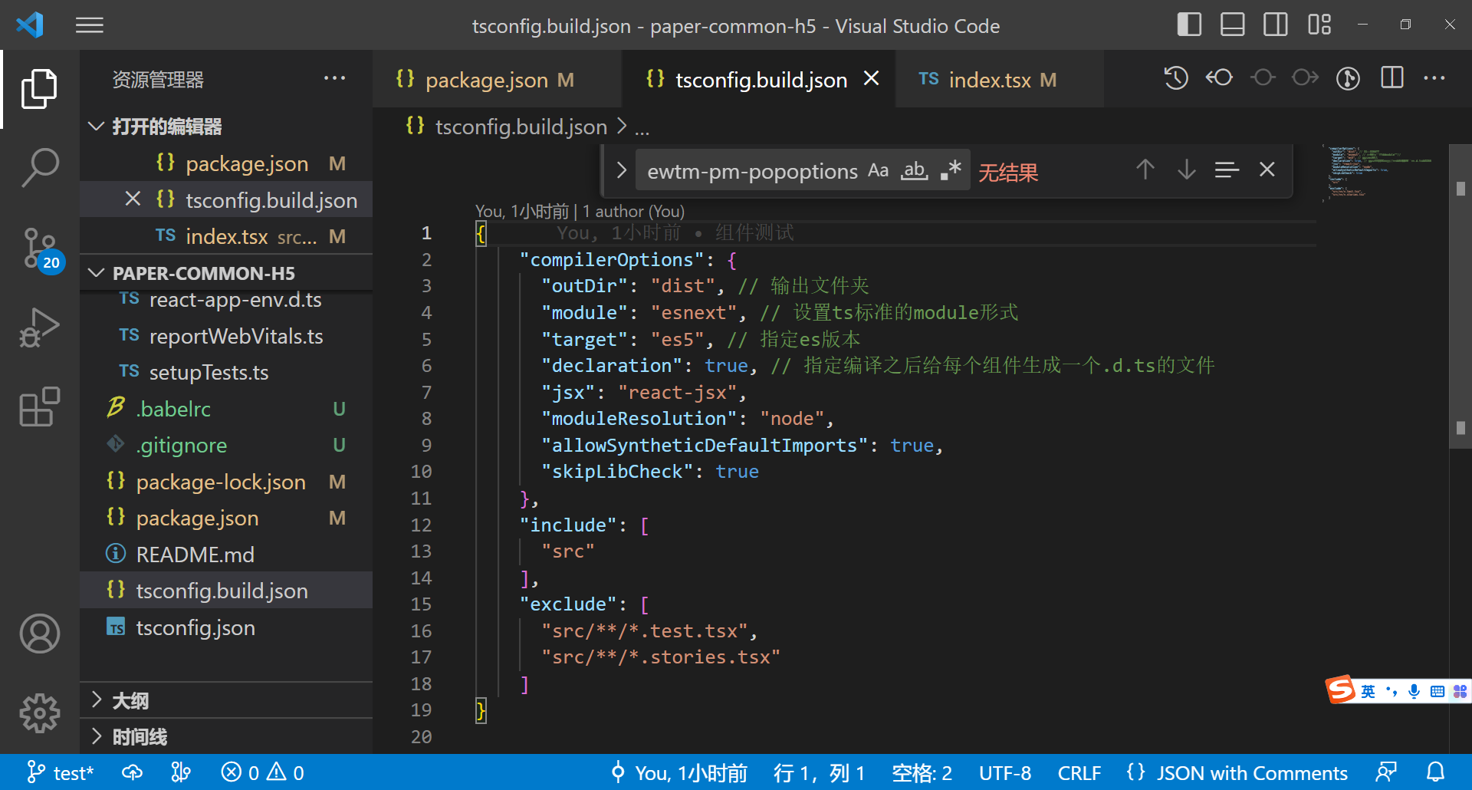
Task: Open errors and warnings problems indicator
Action: click(x=263, y=772)
